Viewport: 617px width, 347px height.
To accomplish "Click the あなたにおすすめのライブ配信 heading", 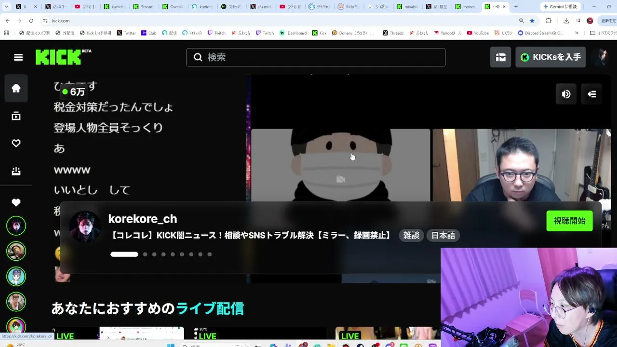I will point(148,308).
